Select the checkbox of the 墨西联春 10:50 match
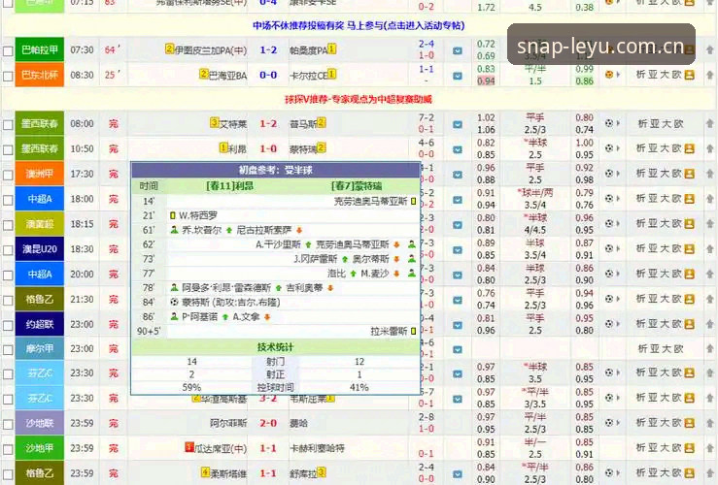Screen dimensions: 718x485 point(8,150)
